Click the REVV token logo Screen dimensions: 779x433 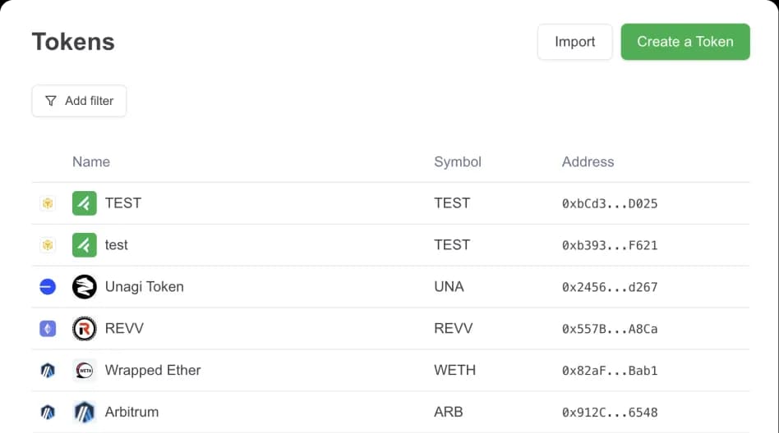[x=85, y=329]
